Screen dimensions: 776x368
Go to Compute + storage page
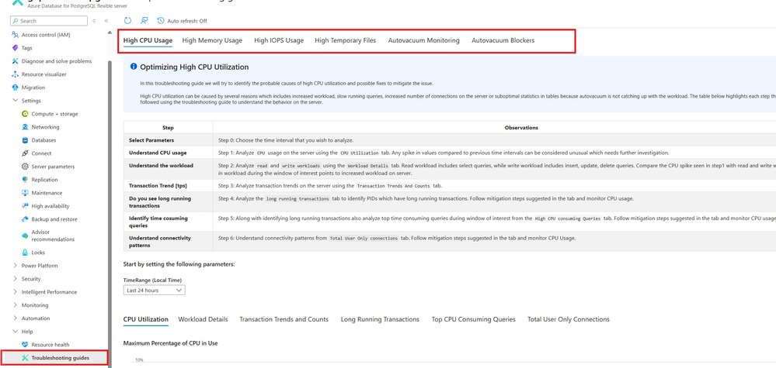(x=55, y=114)
